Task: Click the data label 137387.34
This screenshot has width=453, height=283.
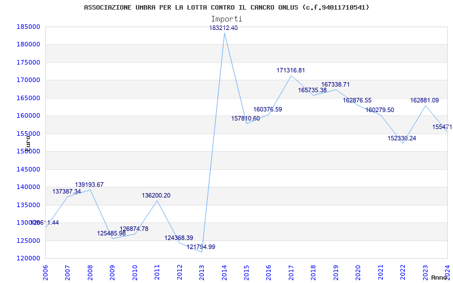Action: (x=67, y=191)
